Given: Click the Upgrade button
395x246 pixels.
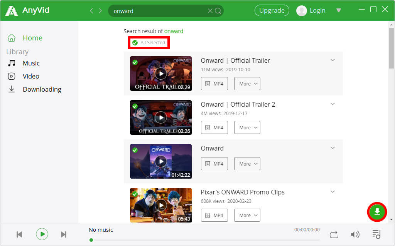Looking at the screenshot, I should (x=272, y=10).
